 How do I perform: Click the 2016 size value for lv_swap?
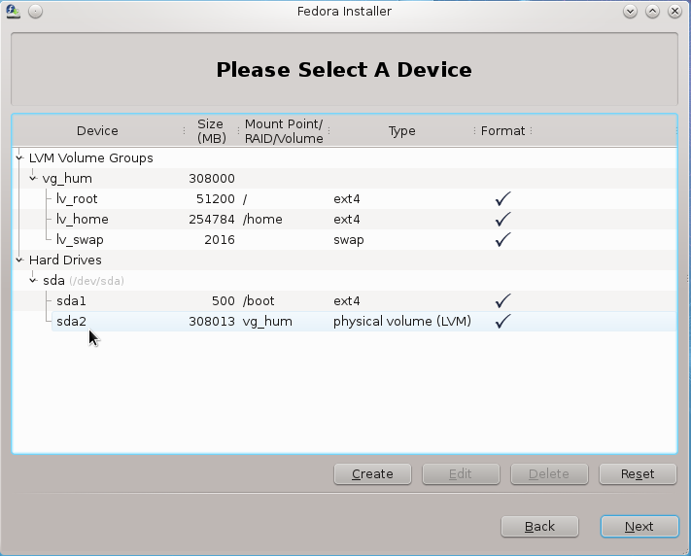point(220,239)
